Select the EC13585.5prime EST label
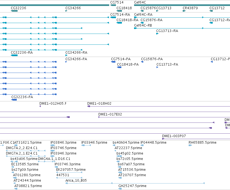230x190 pixels. pos(25,164)
